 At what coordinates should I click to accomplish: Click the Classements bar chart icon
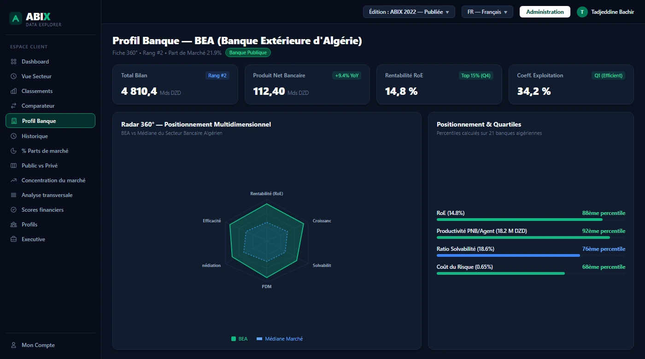click(13, 91)
